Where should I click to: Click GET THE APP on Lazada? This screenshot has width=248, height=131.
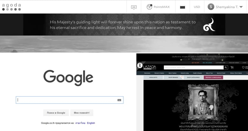(195, 63)
